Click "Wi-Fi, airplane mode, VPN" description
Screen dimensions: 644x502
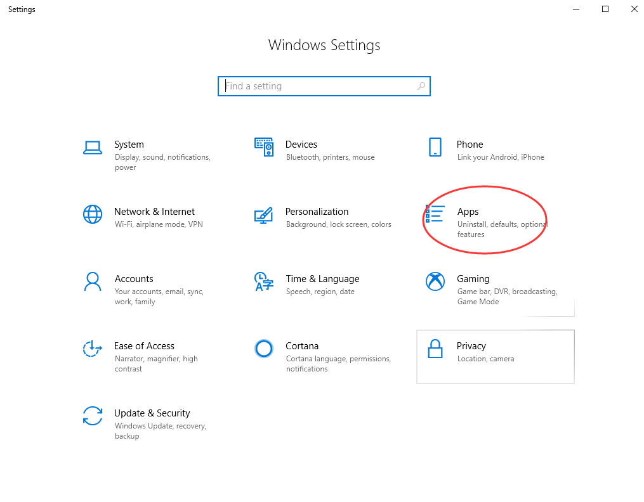click(x=159, y=225)
